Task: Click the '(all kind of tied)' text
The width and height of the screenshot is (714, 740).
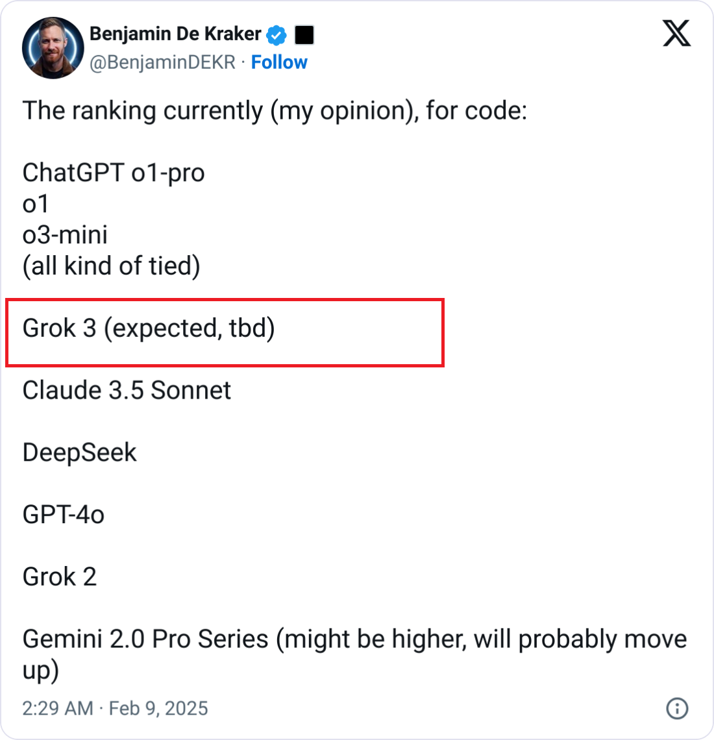Action: click(111, 266)
